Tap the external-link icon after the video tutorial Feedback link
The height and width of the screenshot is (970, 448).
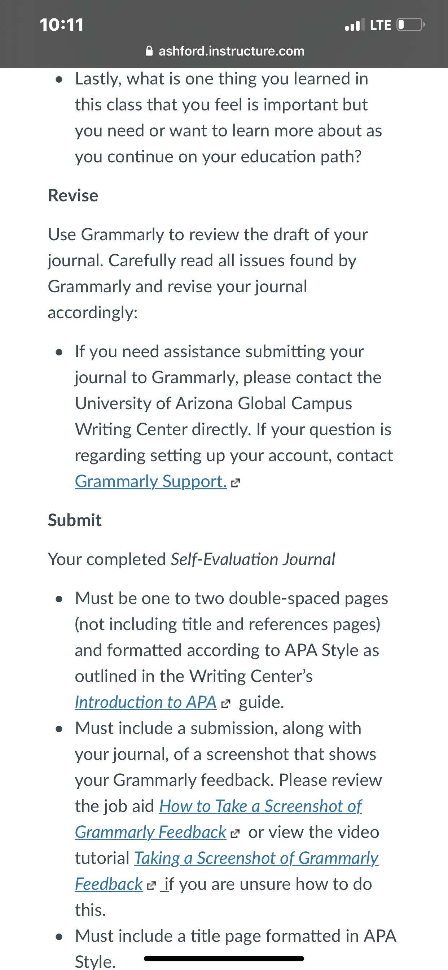[151, 886]
